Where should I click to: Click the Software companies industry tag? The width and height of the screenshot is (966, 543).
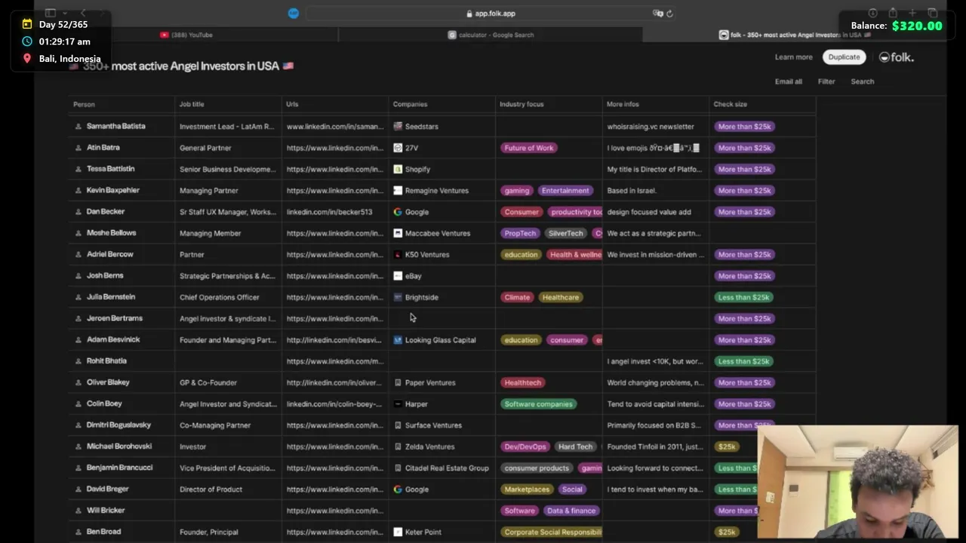point(539,404)
